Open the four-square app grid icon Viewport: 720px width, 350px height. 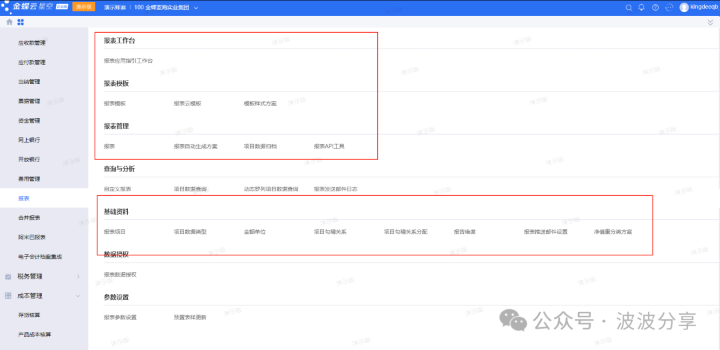[21, 22]
